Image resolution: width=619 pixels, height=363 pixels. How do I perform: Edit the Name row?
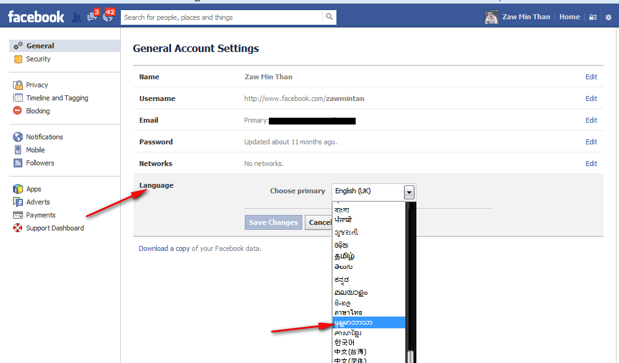click(x=591, y=77)
